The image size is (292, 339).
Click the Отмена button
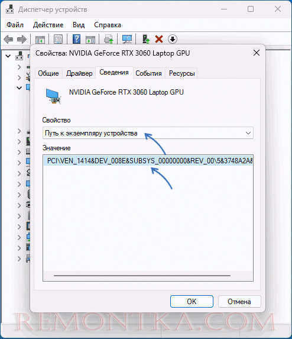(x=239, y=301)
